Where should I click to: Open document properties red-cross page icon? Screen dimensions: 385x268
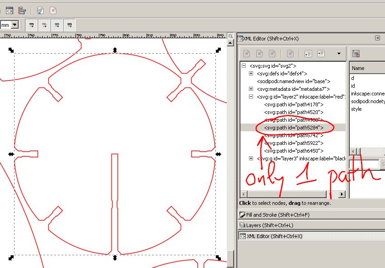(53, 10)
